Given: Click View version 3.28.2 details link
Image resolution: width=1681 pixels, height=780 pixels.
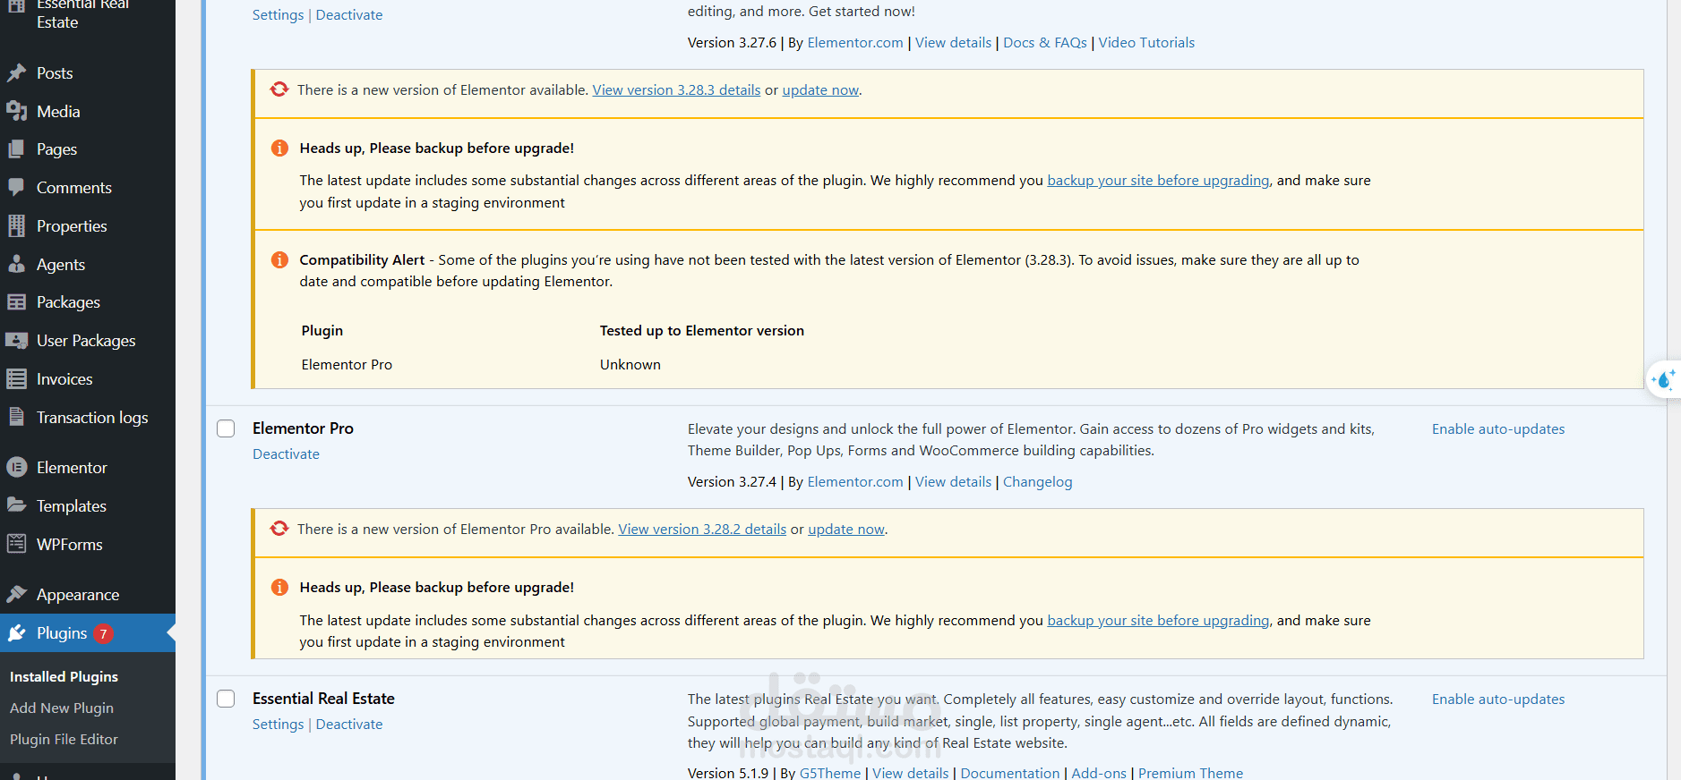Looking at the screenshot, I should pos(702,530).
